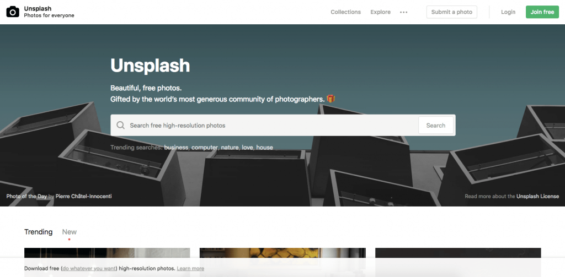Click the Search button in search bar

click(436, 125)
